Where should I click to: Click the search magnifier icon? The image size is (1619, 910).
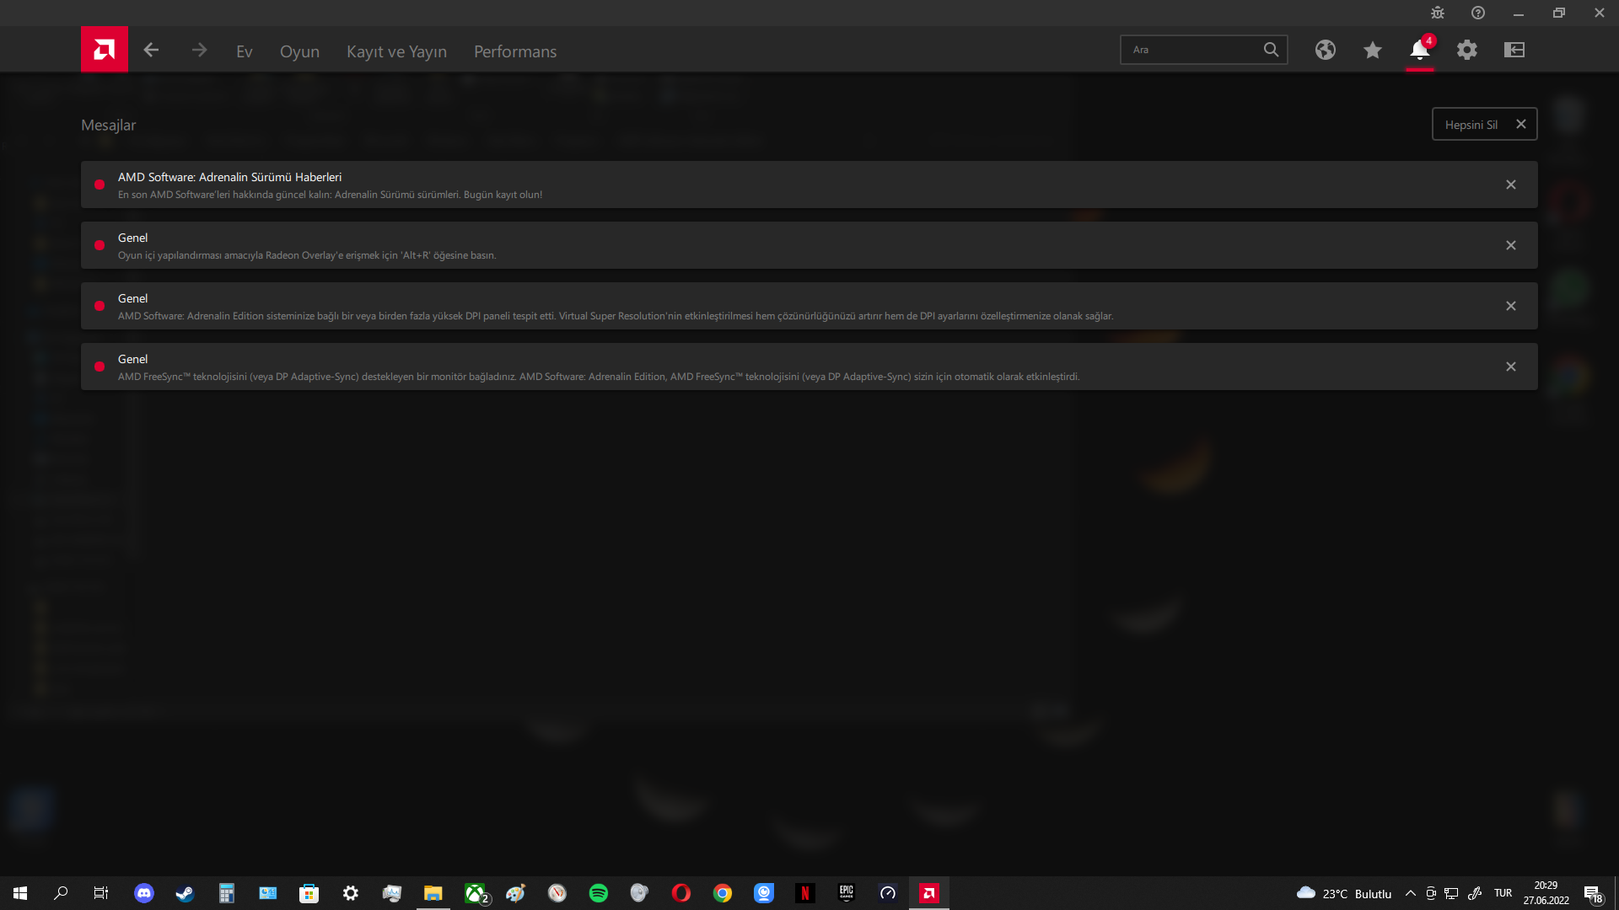point(1270,50)
